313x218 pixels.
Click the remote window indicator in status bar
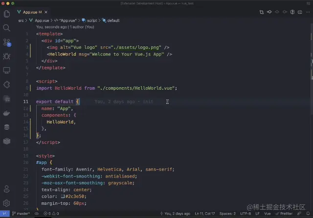pos(4,214)
